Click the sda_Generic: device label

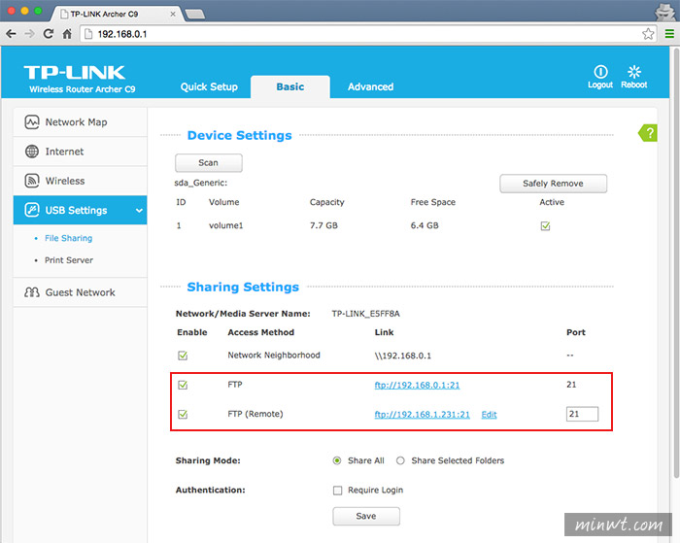tap(201, 183)
